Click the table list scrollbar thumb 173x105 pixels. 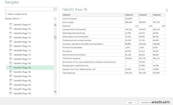(55, 37)
